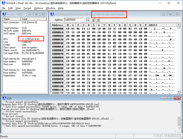Open the View menu

point(18,8)
